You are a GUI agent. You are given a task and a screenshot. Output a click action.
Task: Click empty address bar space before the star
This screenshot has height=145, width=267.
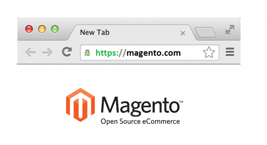192,53
